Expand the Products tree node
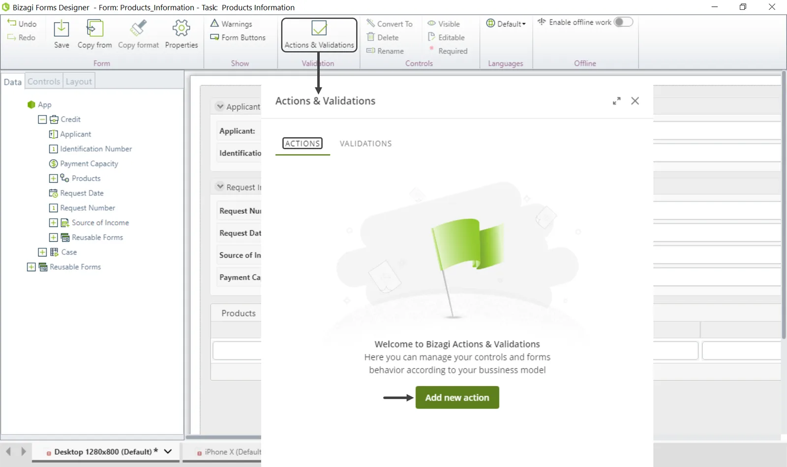 53,178
